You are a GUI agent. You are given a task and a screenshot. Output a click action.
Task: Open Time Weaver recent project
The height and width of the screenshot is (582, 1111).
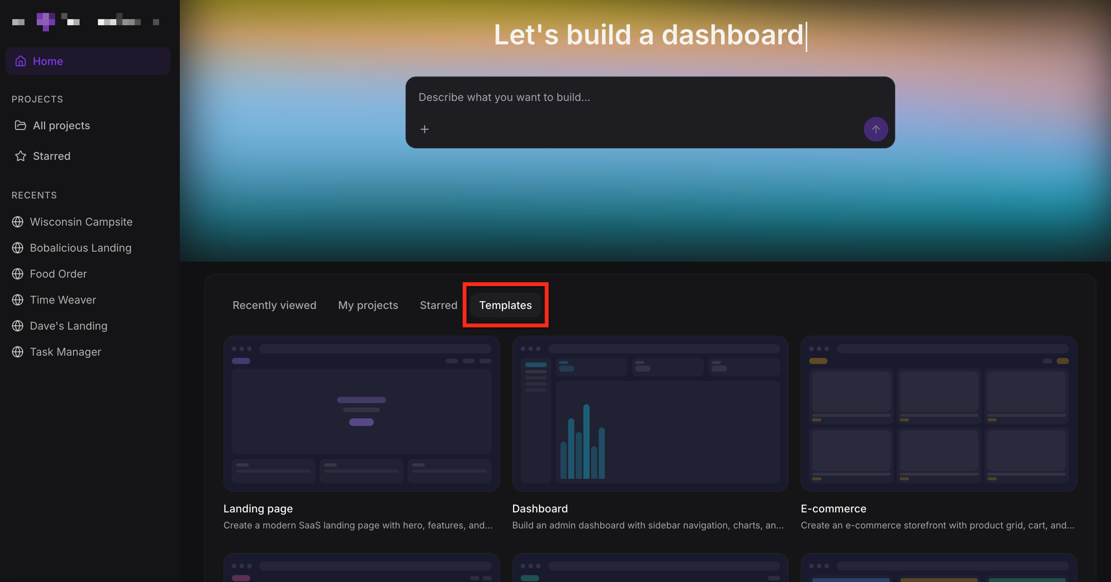coord(62,300)
